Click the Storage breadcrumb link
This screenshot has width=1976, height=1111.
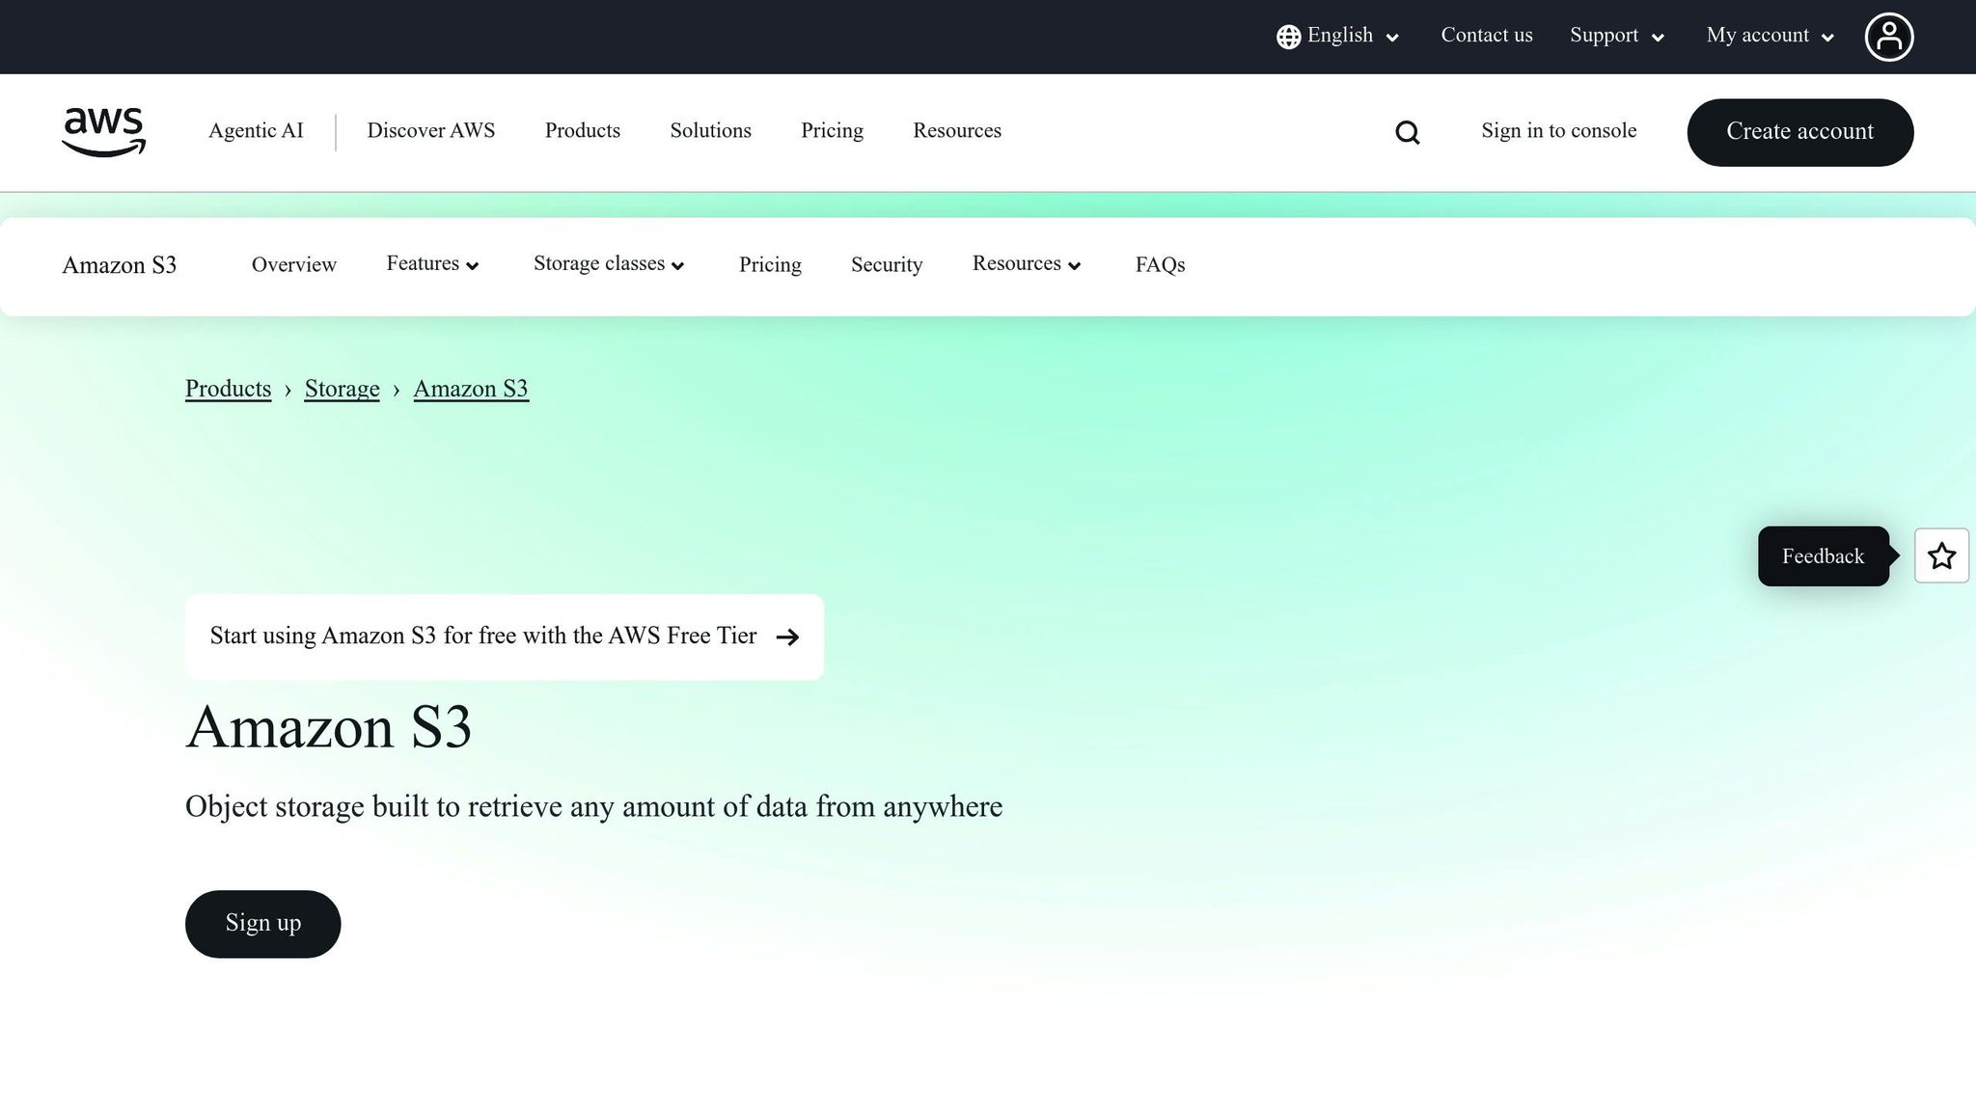(342, 389)
